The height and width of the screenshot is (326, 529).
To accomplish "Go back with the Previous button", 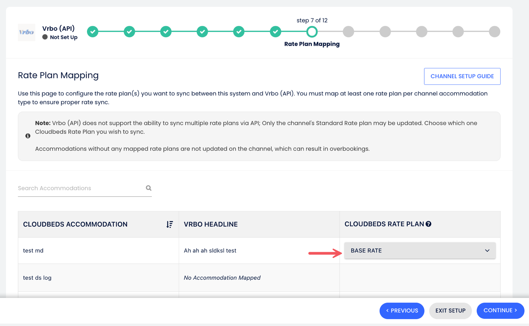I will pyautogui.click(x=402, y=310).
